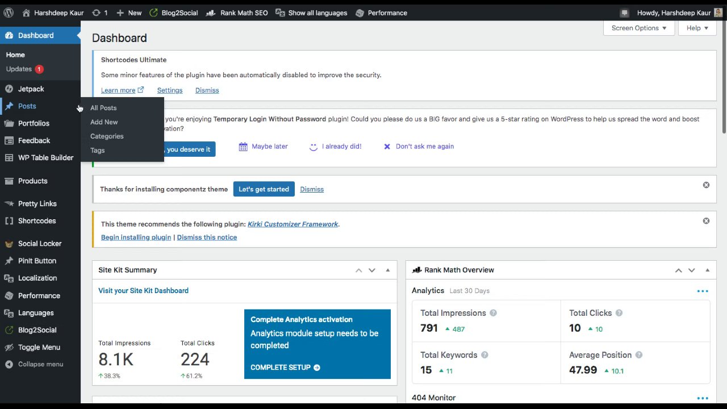Click the Toggle Menu icon in sidebar
727x409 pixels.
[9, 347]
